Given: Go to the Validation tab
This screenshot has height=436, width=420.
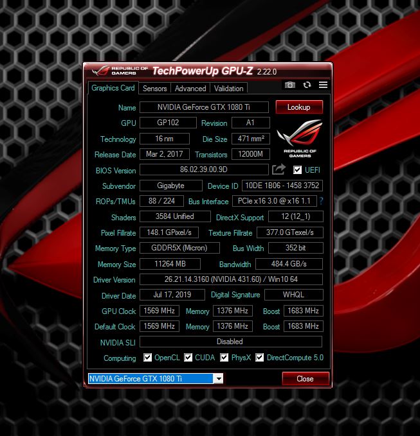Looking at the screenshot, I should click(x=229, y=89).
